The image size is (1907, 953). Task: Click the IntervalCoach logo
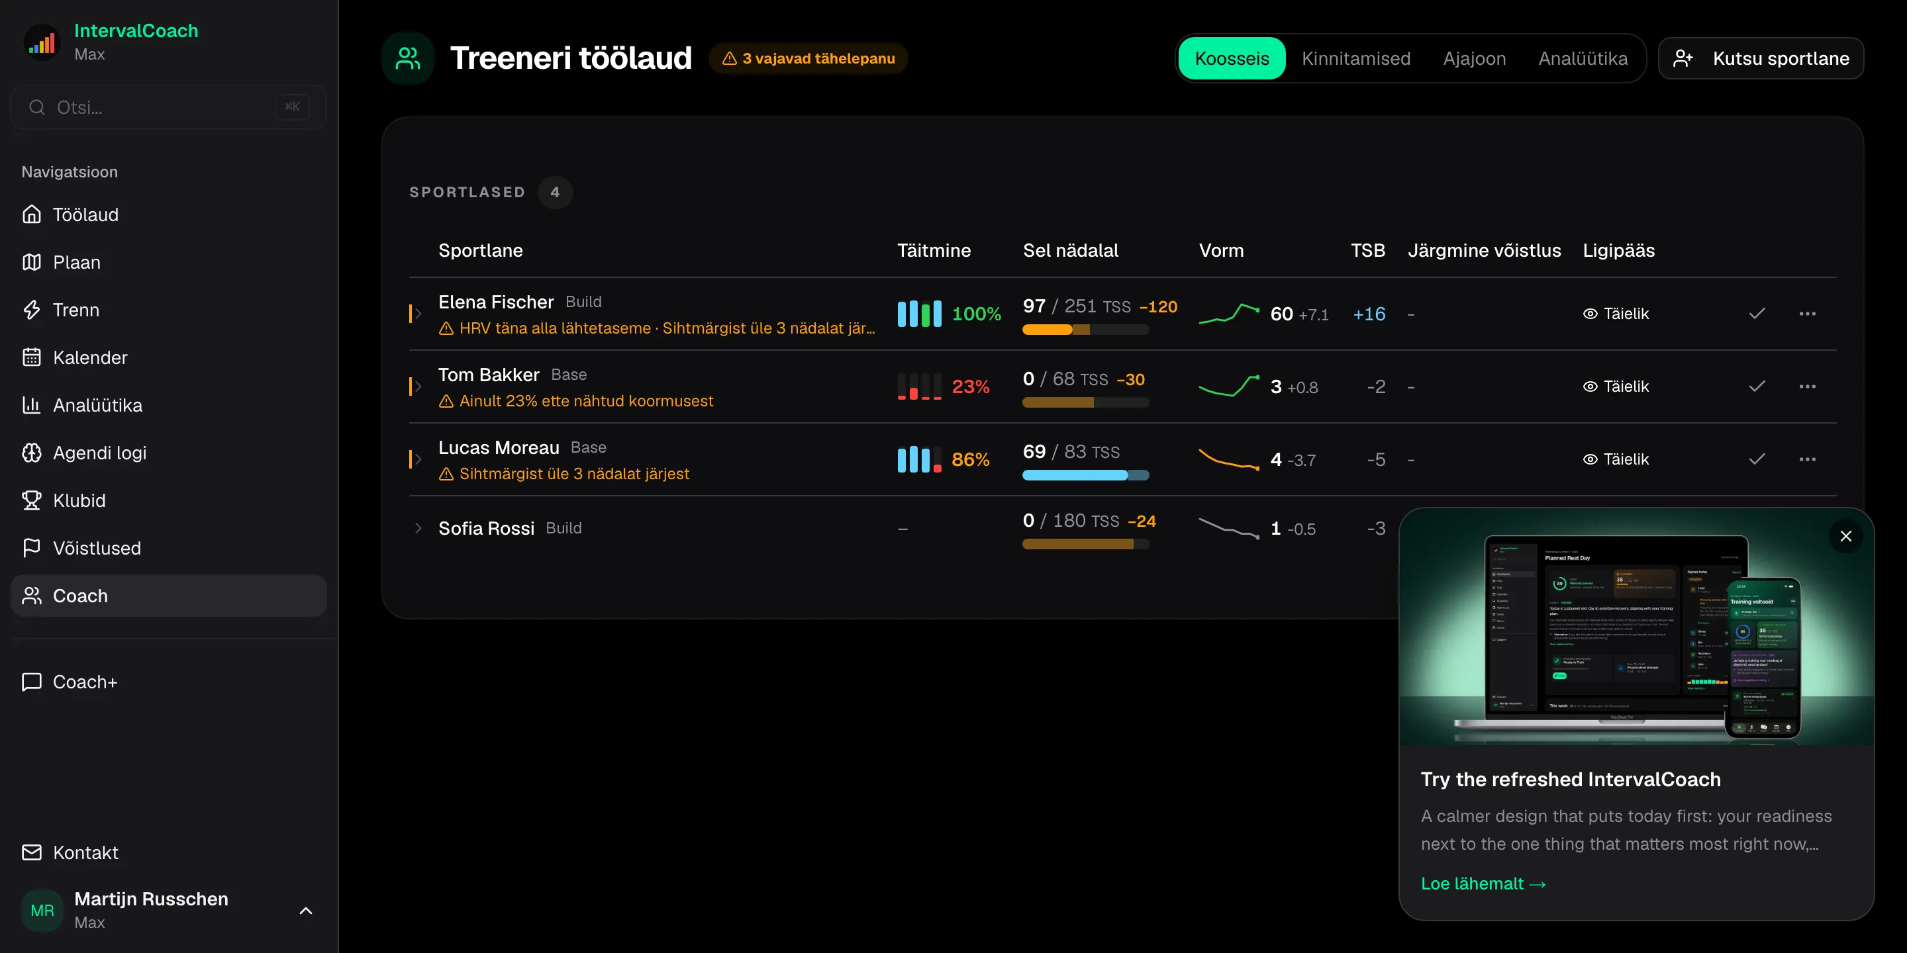[42, 42]
